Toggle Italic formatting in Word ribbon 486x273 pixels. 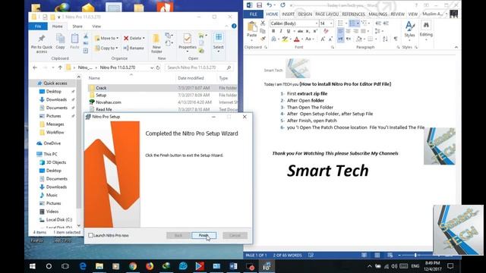[281, 31]
